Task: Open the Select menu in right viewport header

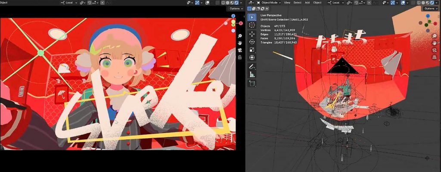Action: point(297,3)
